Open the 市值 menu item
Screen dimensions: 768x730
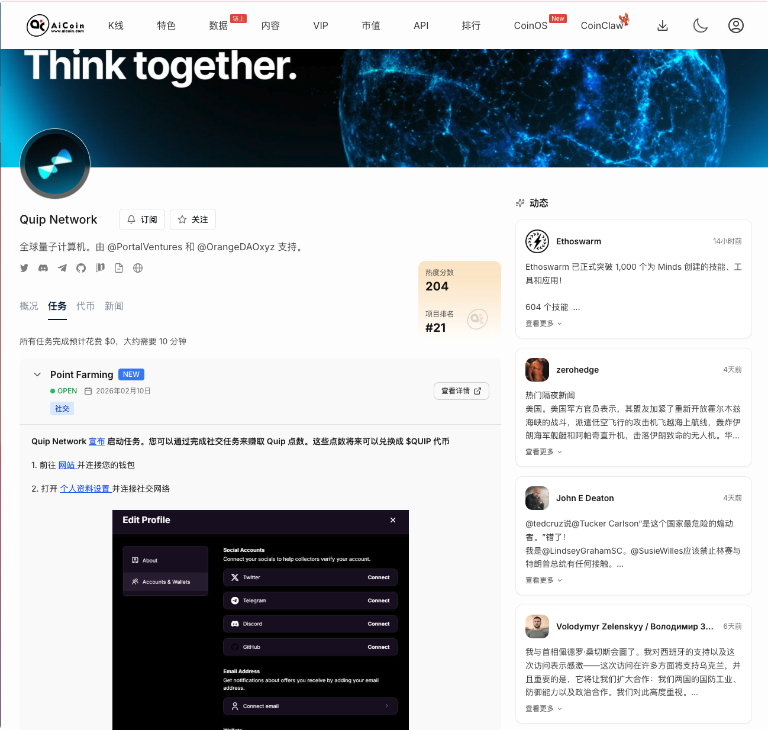point(371,25)
